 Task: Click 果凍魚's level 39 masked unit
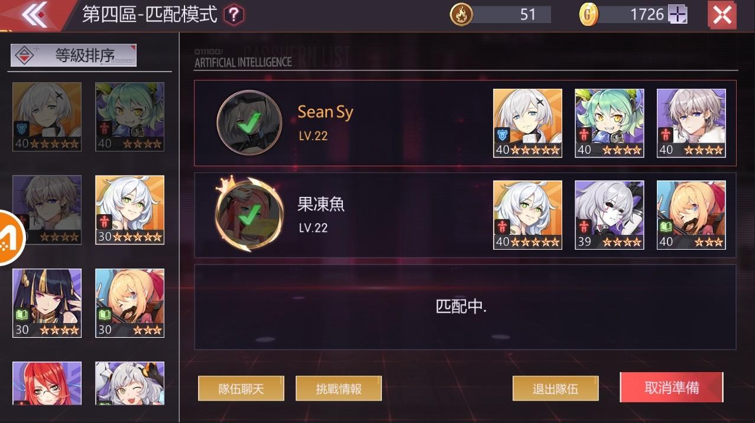tap(610, 215)
